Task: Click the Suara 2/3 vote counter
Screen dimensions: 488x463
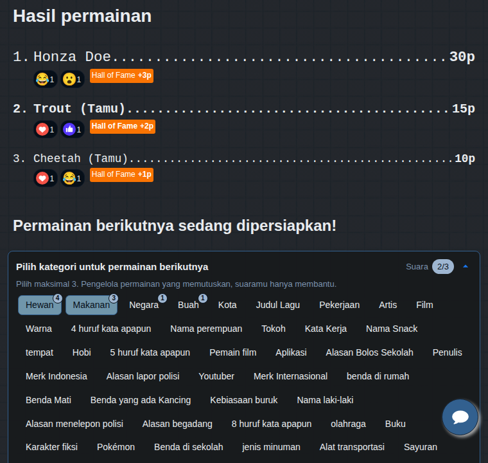Action: pyautogui.click(x=442, y=267)
